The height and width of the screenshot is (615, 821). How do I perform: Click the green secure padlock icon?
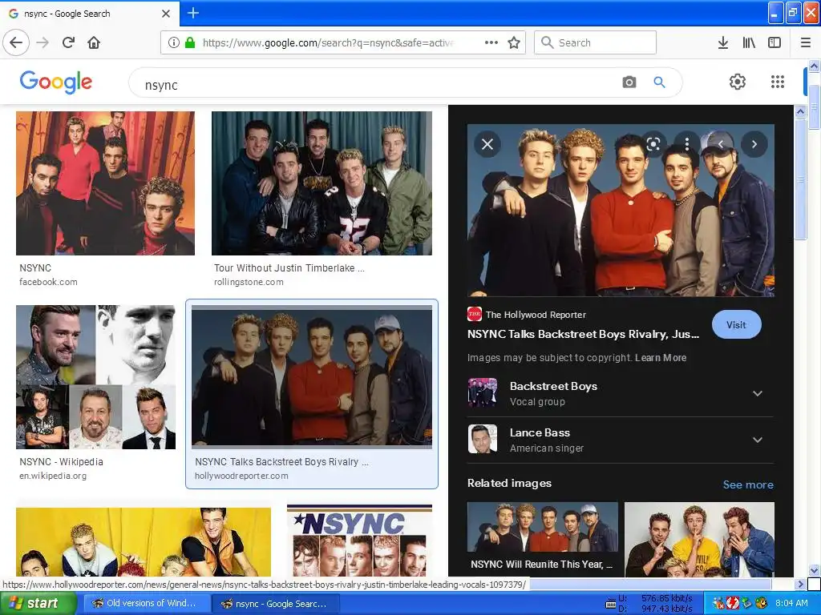pyautogui.click(x=190, y=42)
